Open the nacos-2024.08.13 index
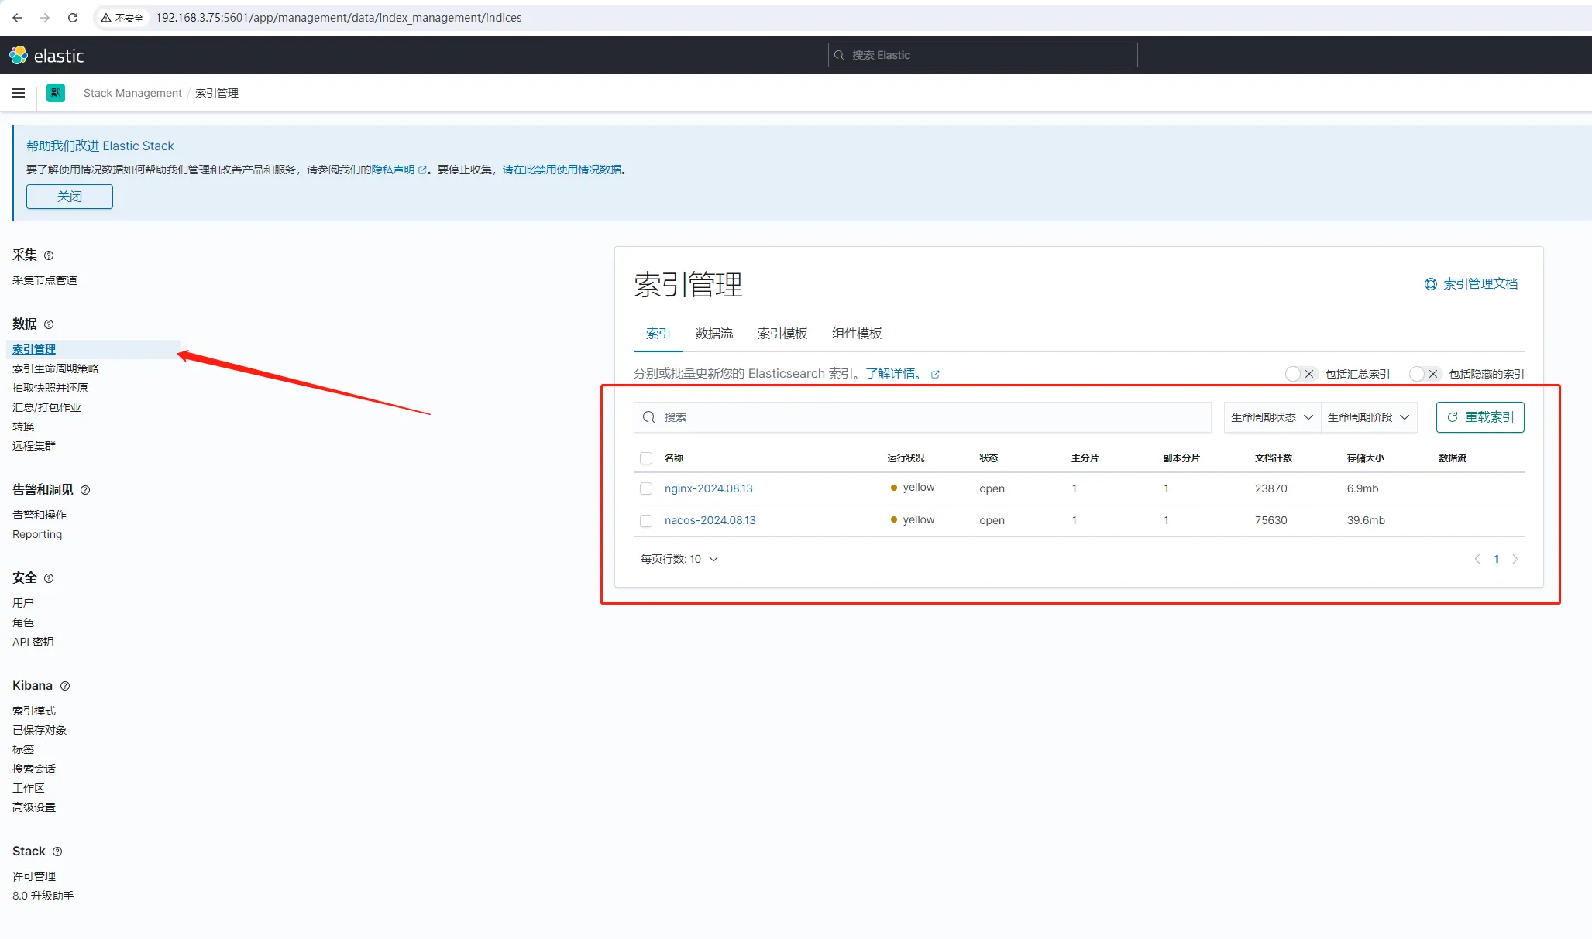The image size is (1592, 939). 710,520
